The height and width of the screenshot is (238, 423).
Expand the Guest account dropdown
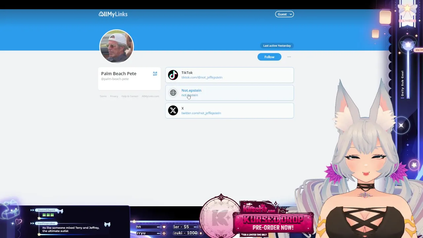point(284,14)
